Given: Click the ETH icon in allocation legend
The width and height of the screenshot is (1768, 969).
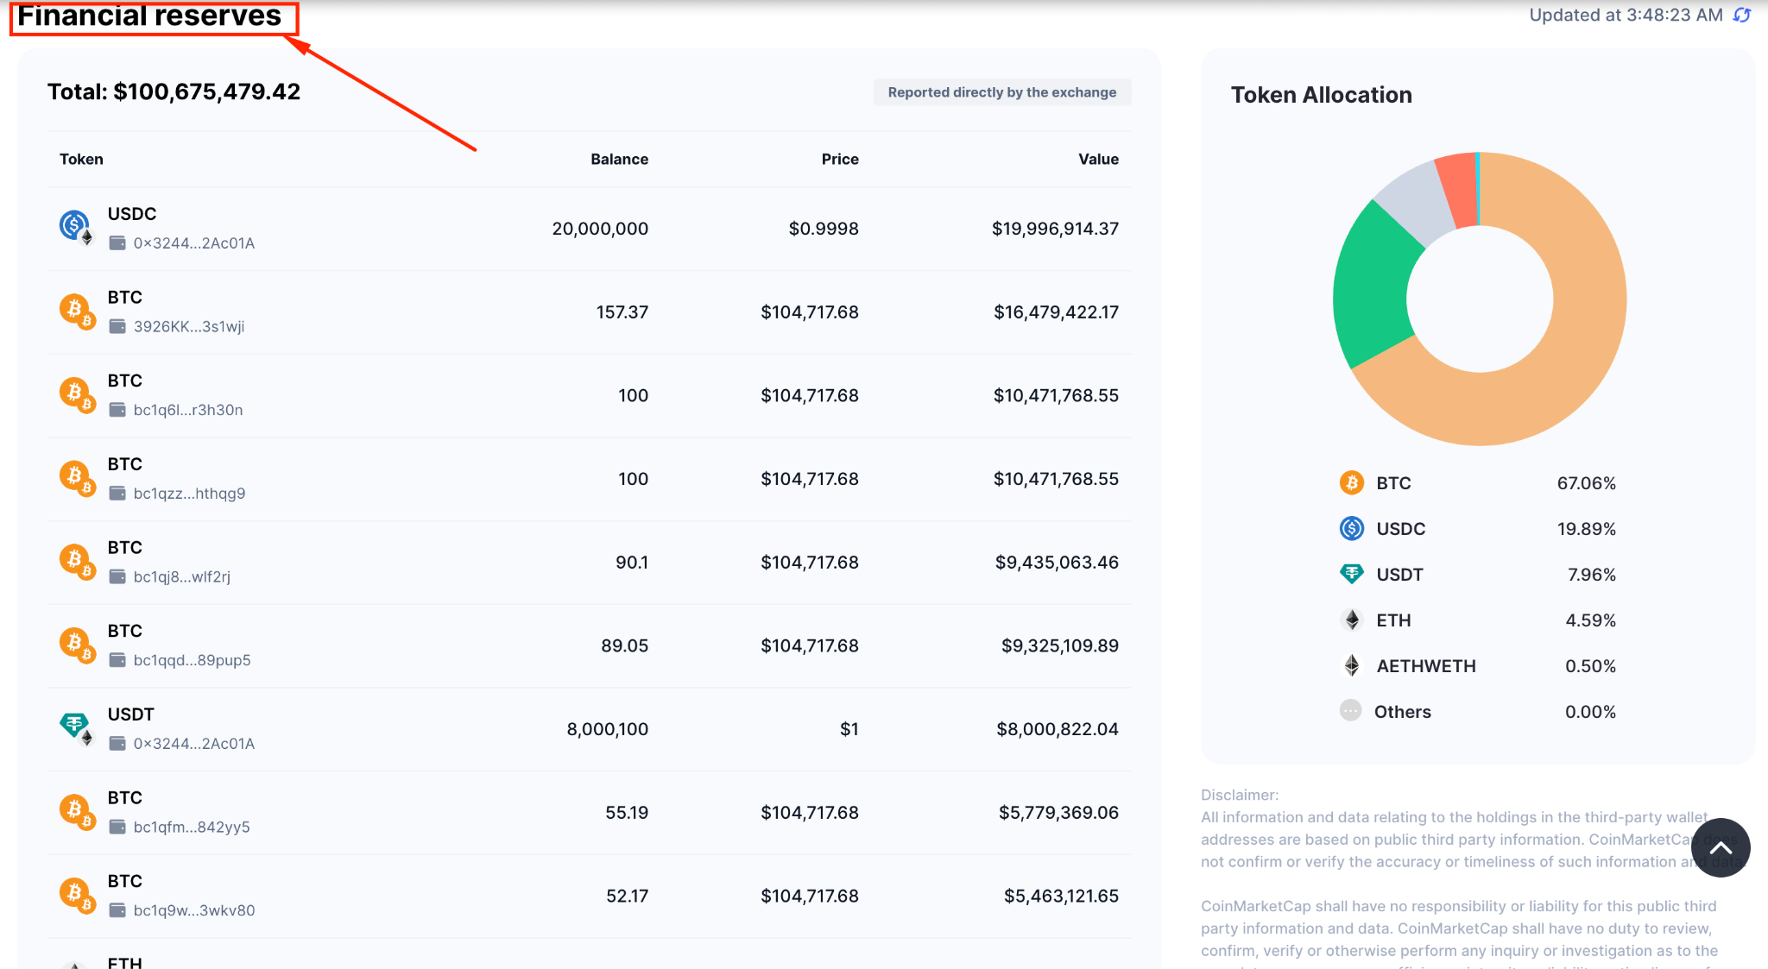Looking at the screenshot, I should click(1351, 620).
